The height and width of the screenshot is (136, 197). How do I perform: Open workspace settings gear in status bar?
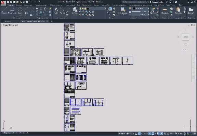[x=176, y=134]
